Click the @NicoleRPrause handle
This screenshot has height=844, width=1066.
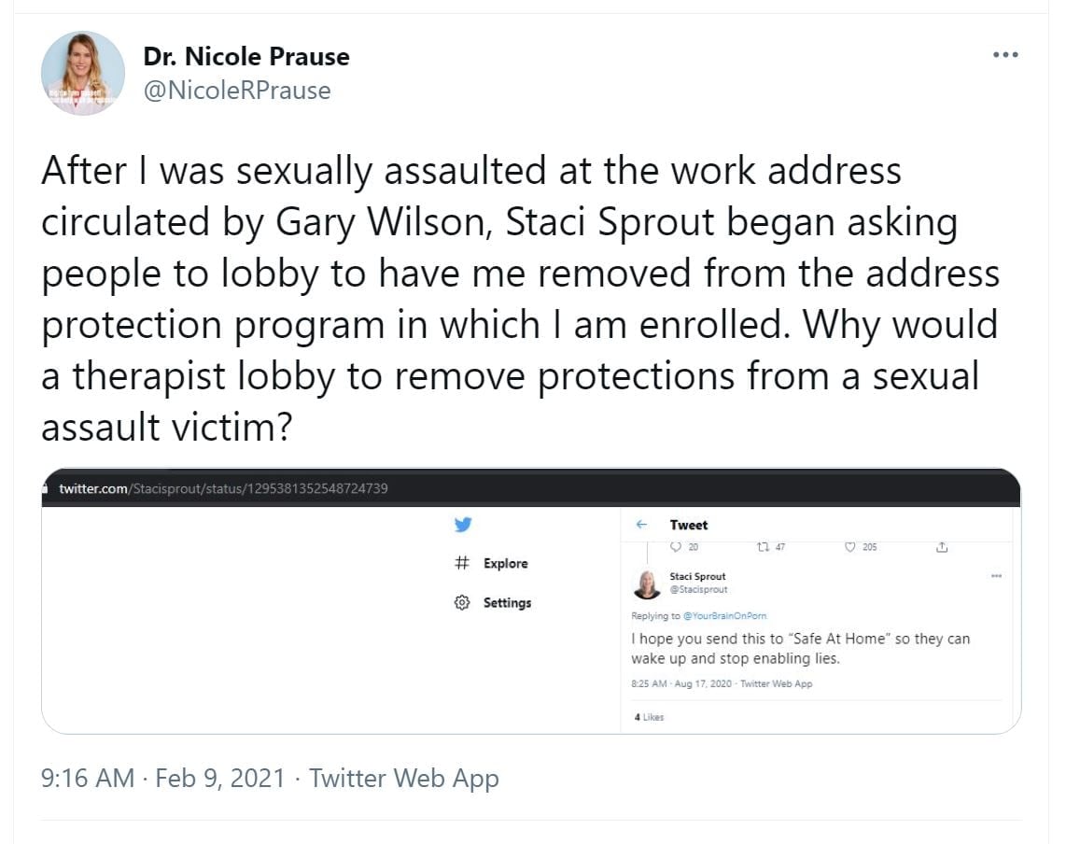(237, 90)
